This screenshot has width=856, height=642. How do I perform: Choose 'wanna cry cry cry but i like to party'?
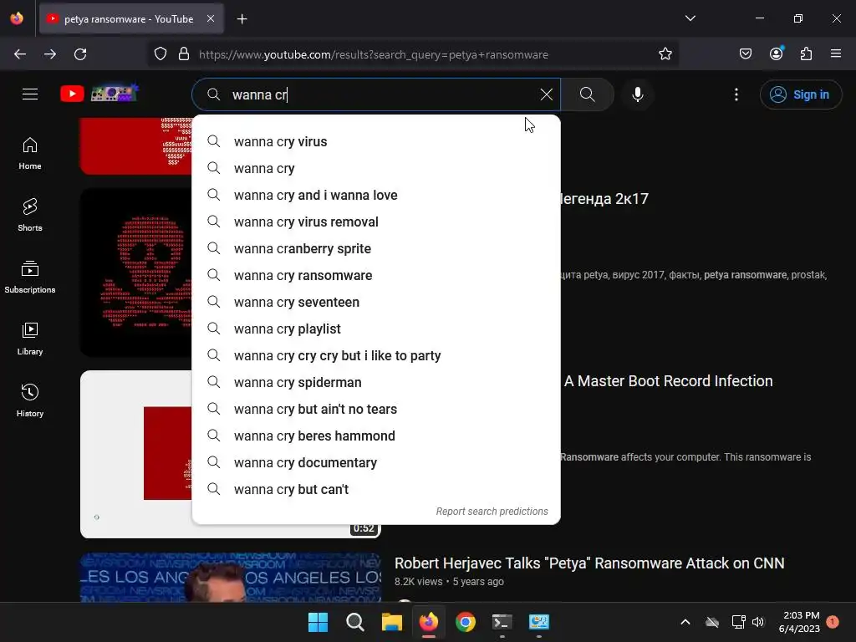click(376, 355)
